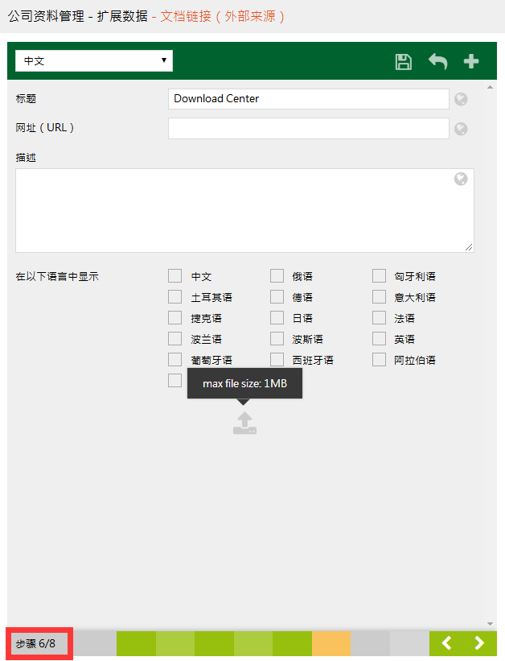This screenshot has height=661, width=505.
Task: Click globe icon beside the 标题 field
Action: point(461,100)
